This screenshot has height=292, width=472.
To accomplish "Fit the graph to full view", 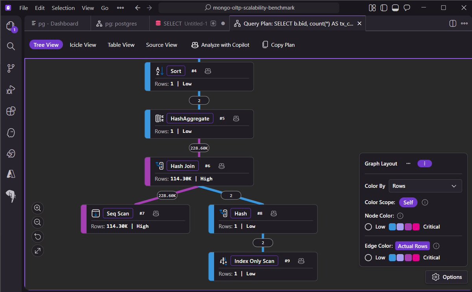I will (x=37, y=251).
